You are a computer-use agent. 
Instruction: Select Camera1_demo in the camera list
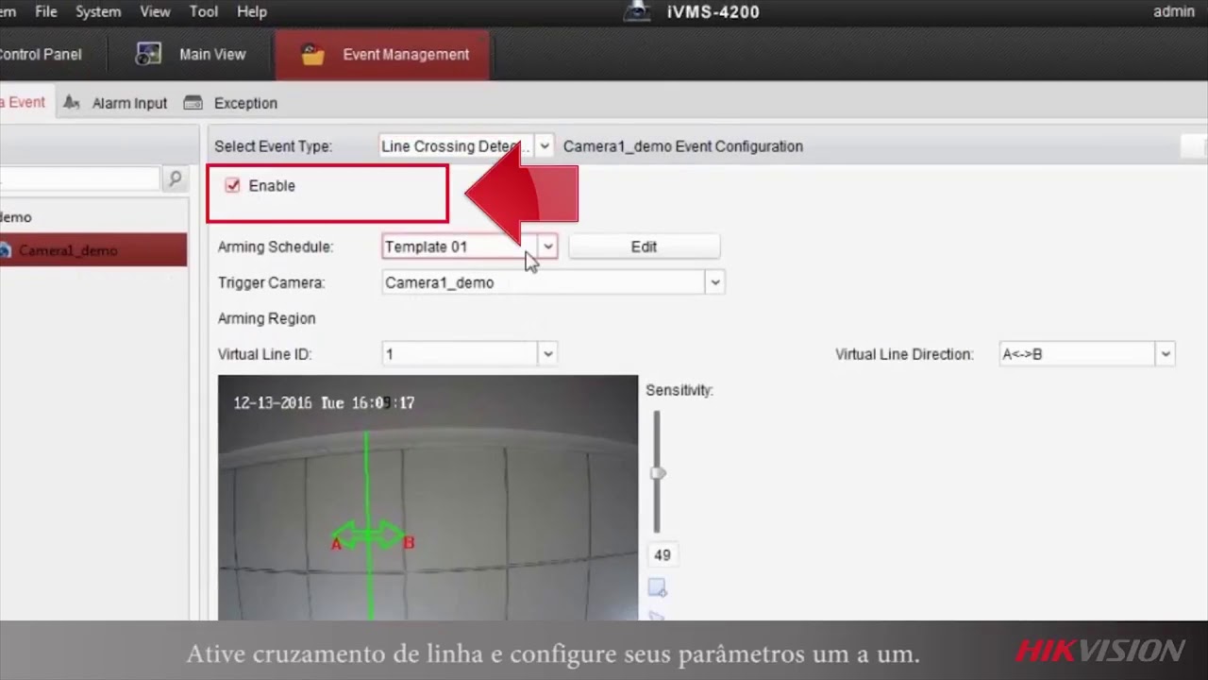click(92, 250)
